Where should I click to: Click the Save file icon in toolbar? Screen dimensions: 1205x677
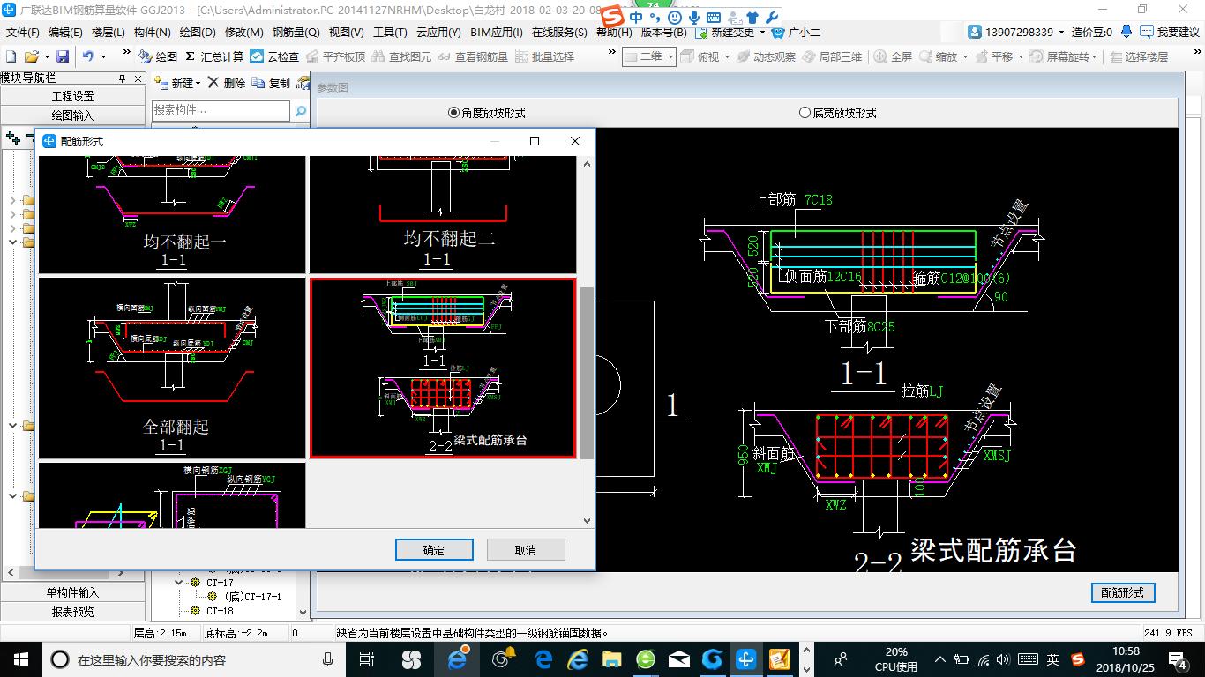point(63,56)
